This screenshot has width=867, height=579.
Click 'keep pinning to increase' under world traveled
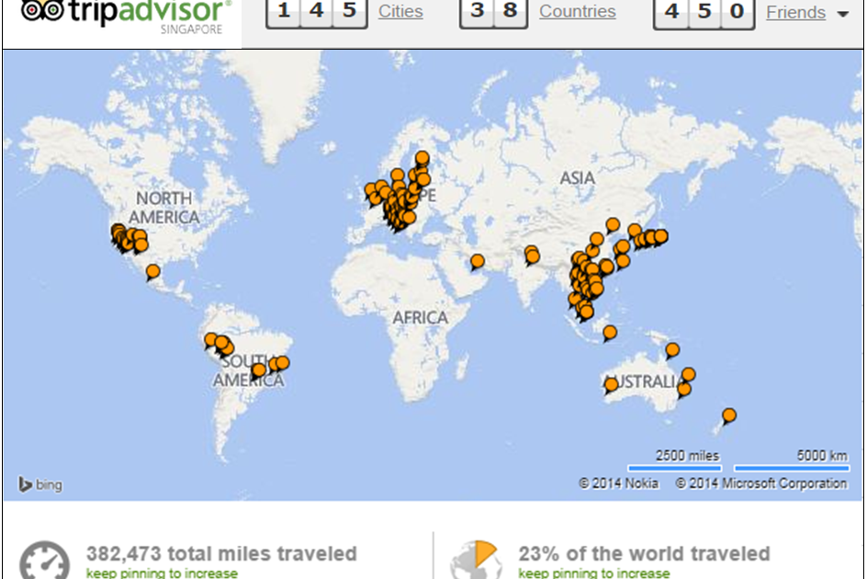pyautogui.click(x=593, y=573)
